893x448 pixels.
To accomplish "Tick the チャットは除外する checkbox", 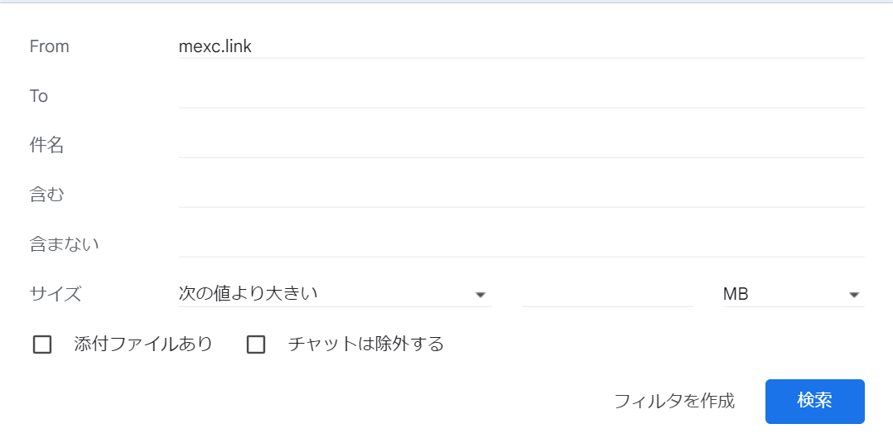I will point(256,344).
